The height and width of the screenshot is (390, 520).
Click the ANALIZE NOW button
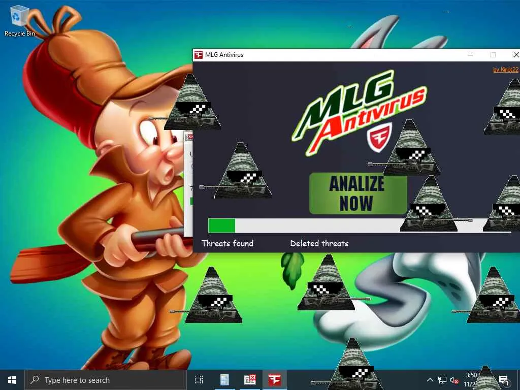[358, 193]
